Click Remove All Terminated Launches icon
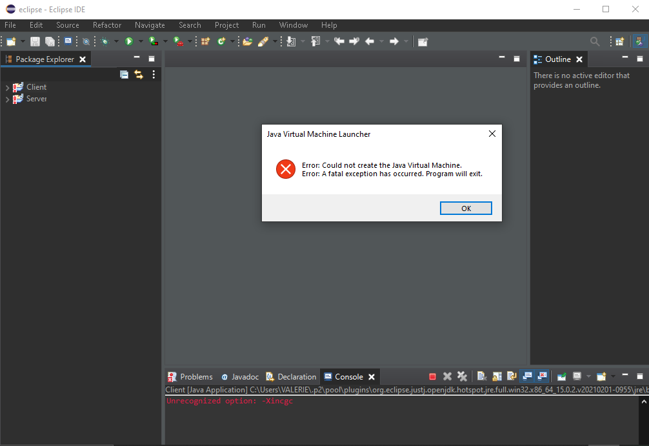This screenshot has width=649, height=446. coord(462,376)
